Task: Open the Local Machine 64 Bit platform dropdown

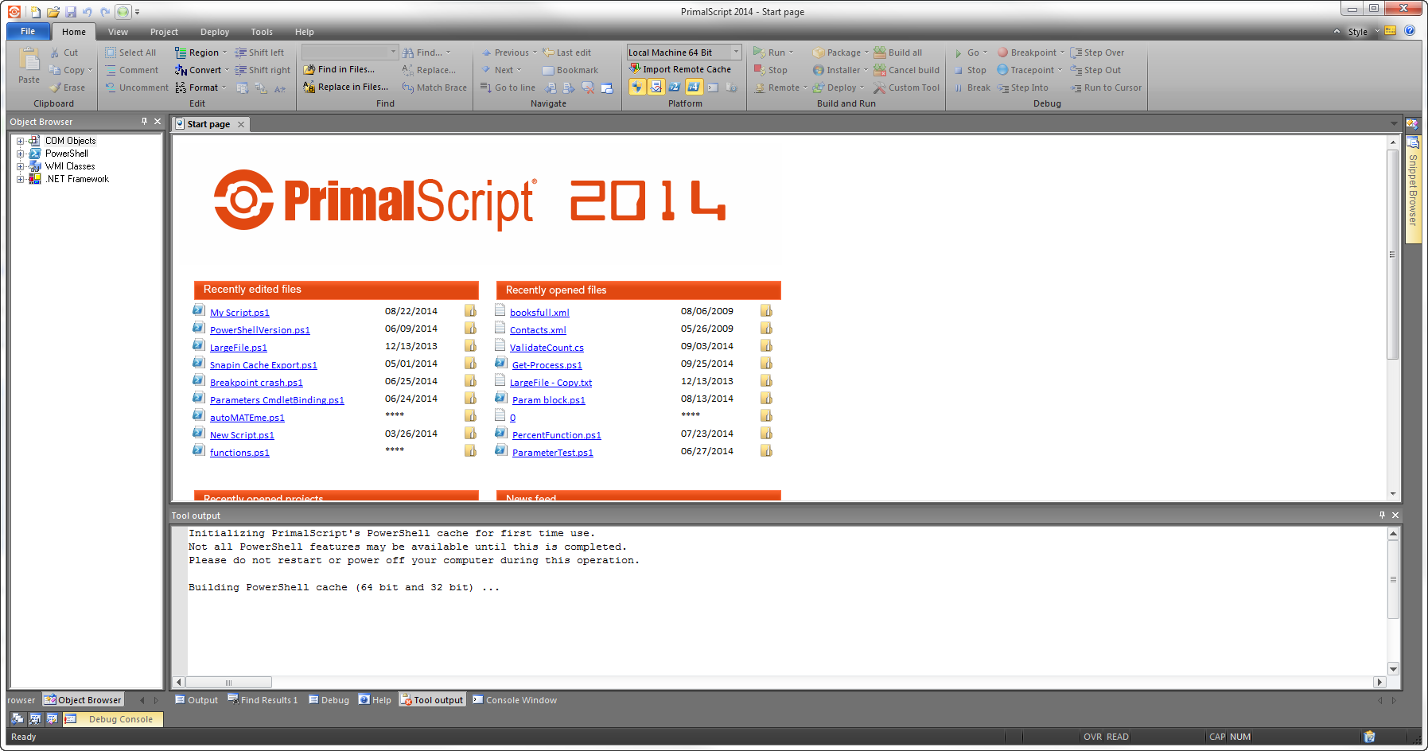Action: click(736, 53)
